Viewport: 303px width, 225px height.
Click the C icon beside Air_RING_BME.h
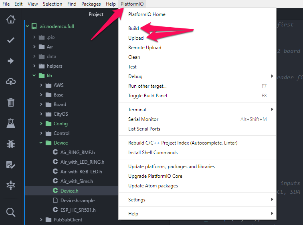[x=55, y=152]
